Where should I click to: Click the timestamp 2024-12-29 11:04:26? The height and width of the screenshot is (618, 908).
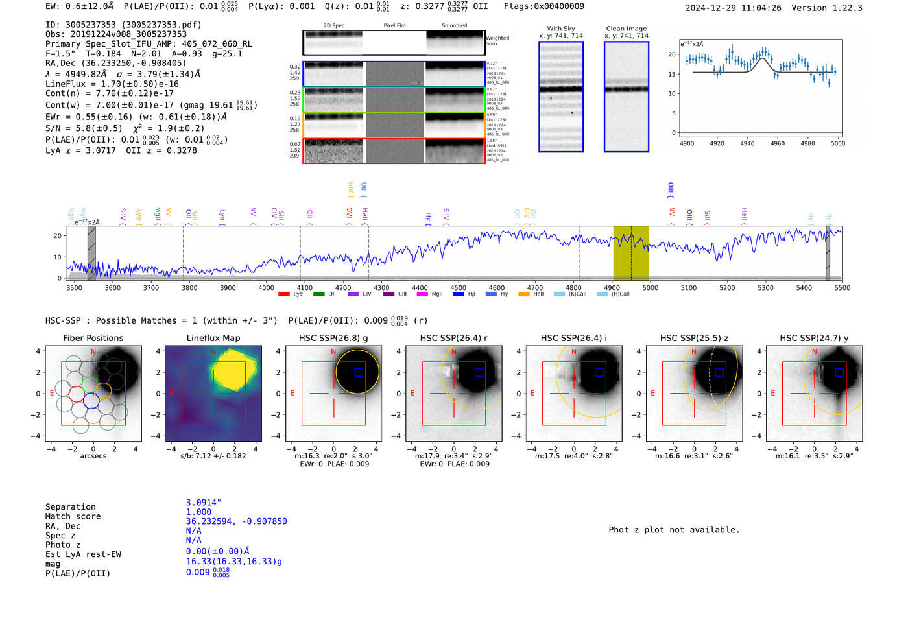click(734, 8)
